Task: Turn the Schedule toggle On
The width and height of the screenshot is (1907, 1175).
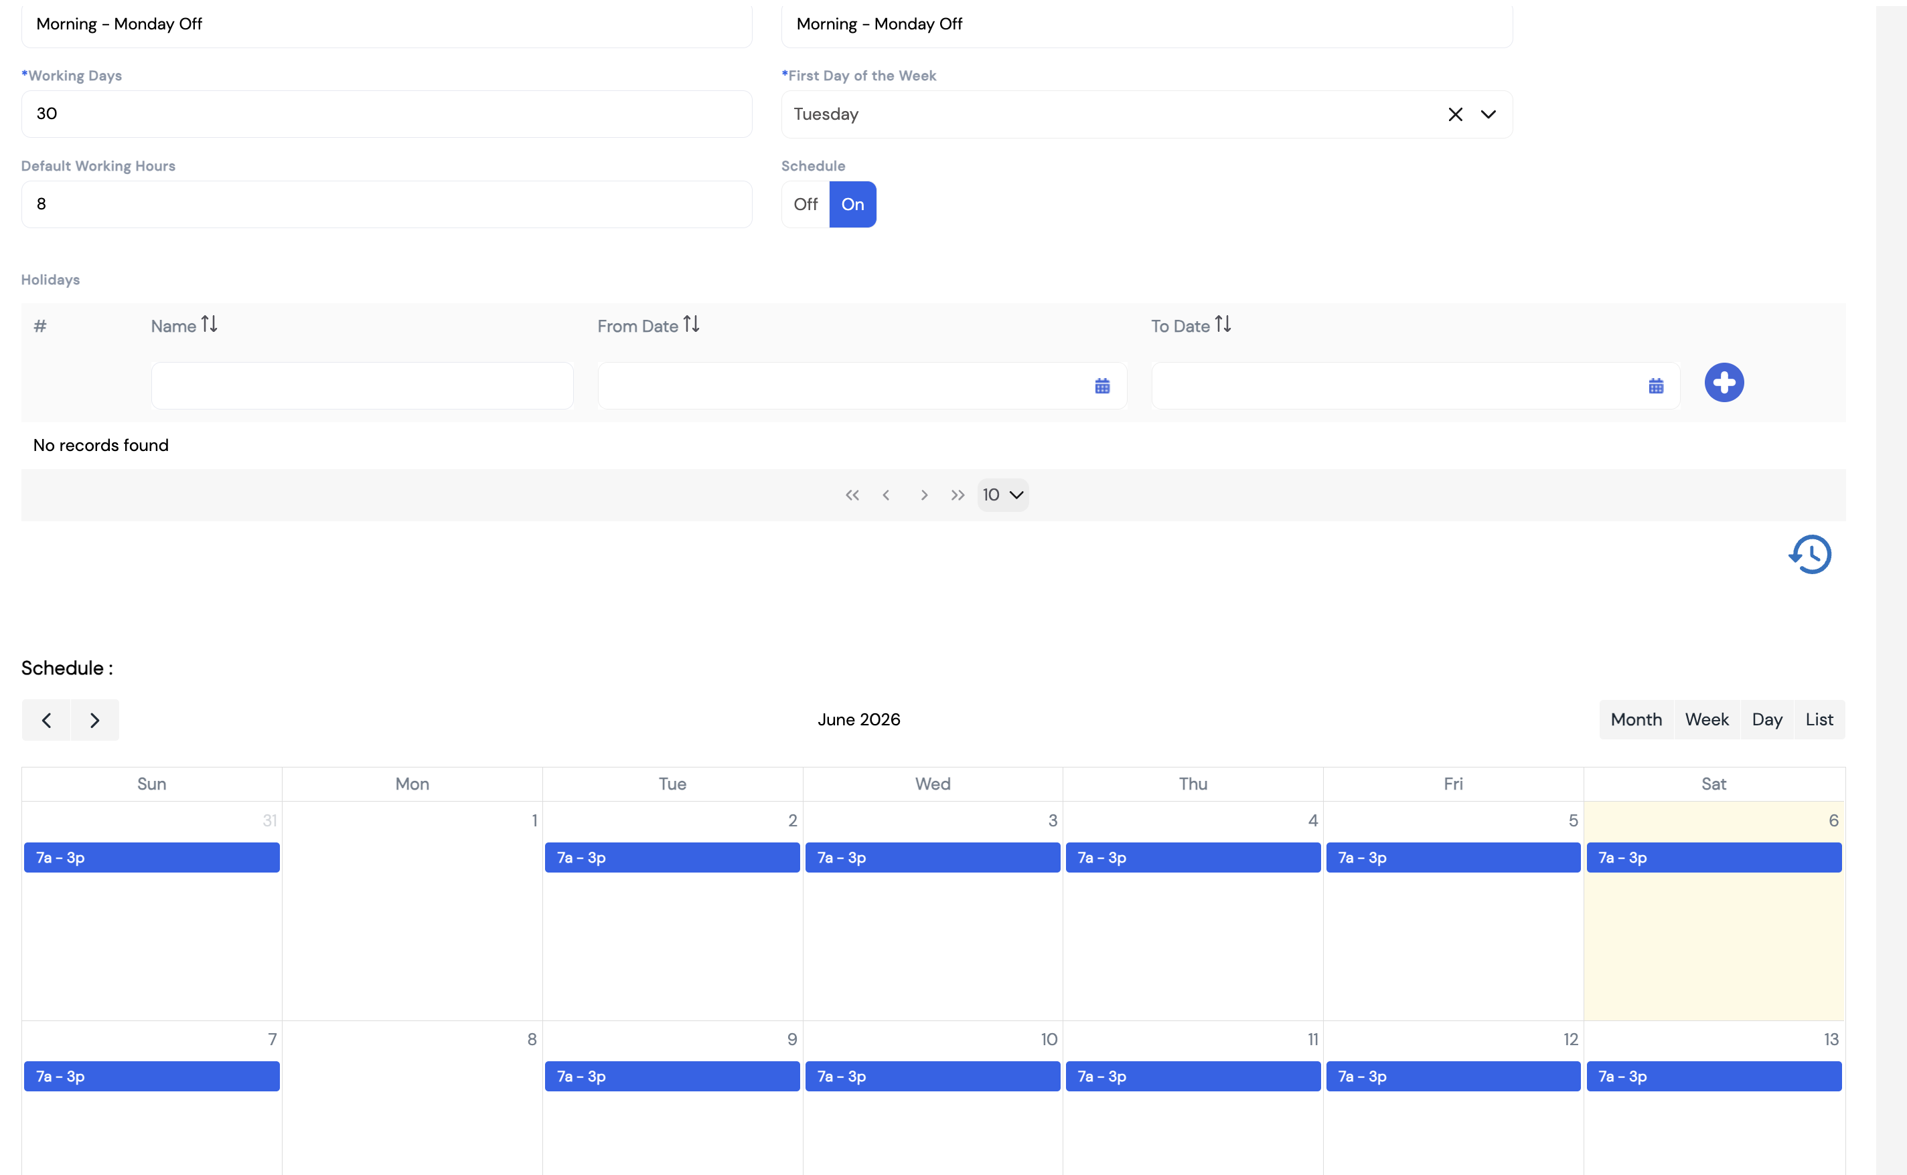Action: click(852, 204)
